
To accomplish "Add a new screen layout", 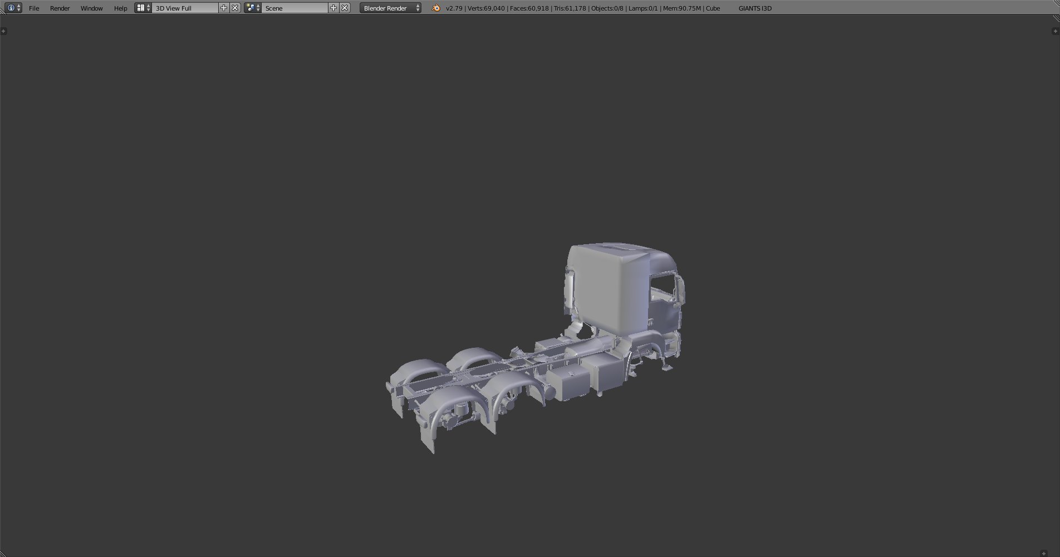I will [224, 8].
